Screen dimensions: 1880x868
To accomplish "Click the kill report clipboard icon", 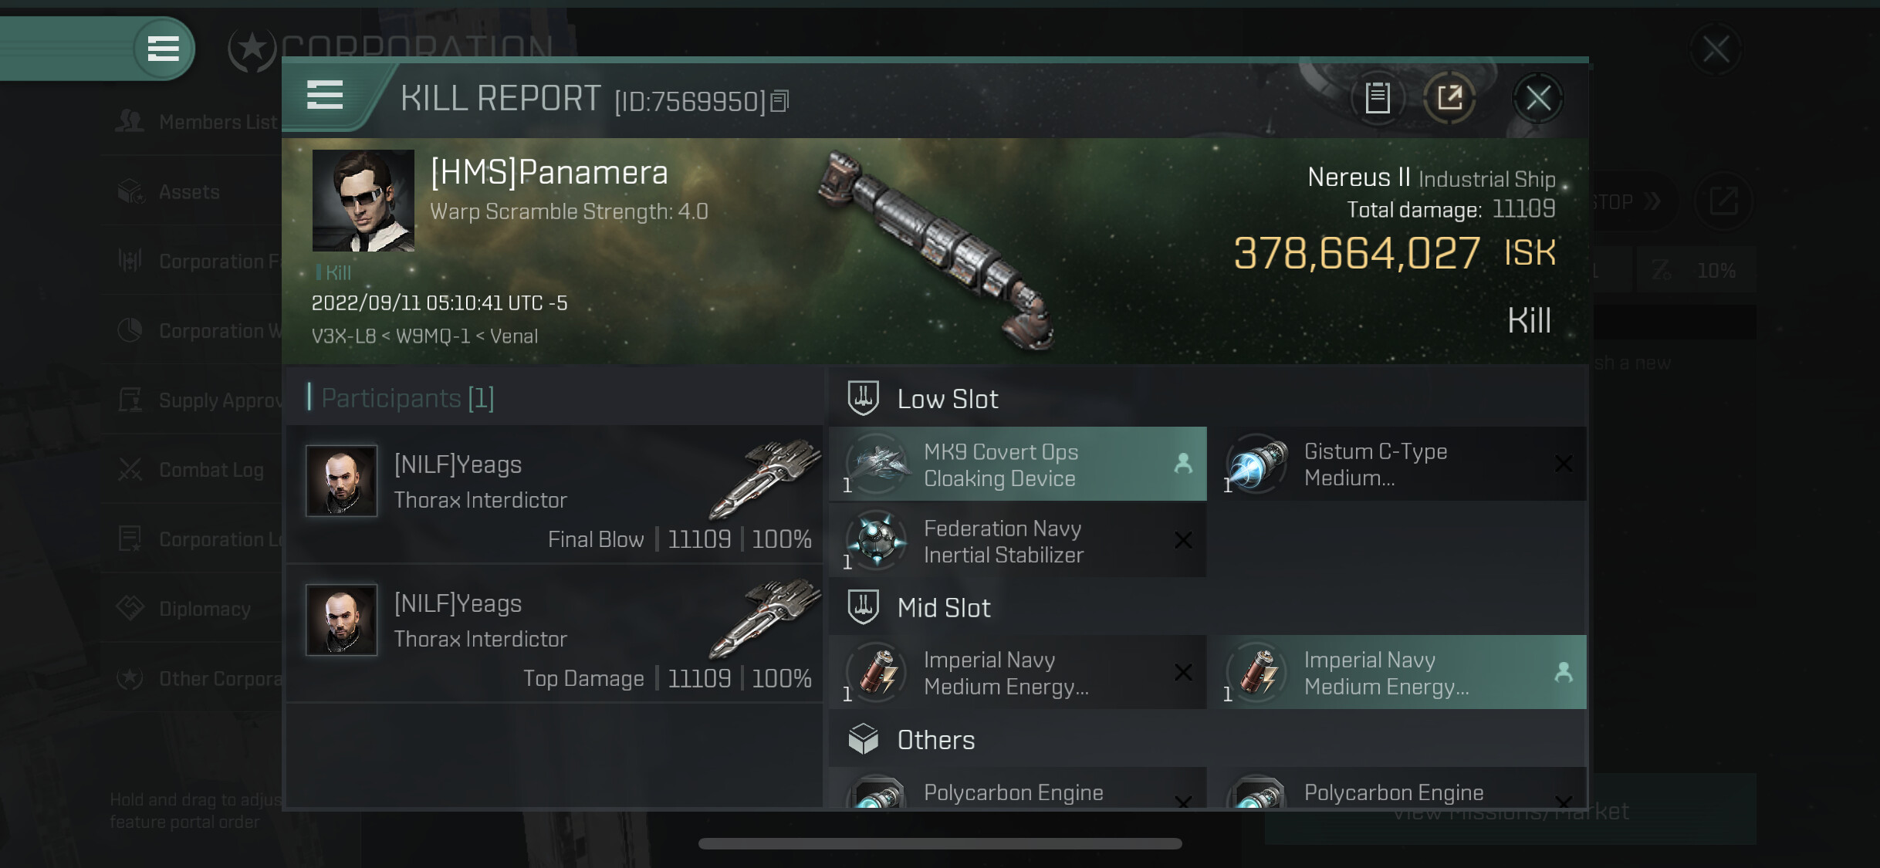I will point(1378,98).
